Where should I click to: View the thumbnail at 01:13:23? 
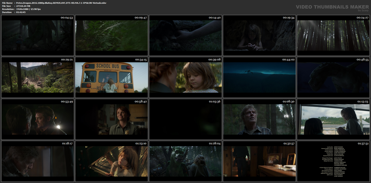coord(333,119)
